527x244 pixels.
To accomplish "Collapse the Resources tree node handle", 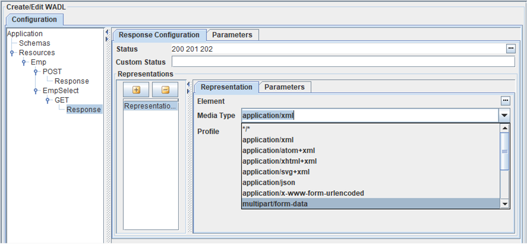I will click(x=12, y=53).
